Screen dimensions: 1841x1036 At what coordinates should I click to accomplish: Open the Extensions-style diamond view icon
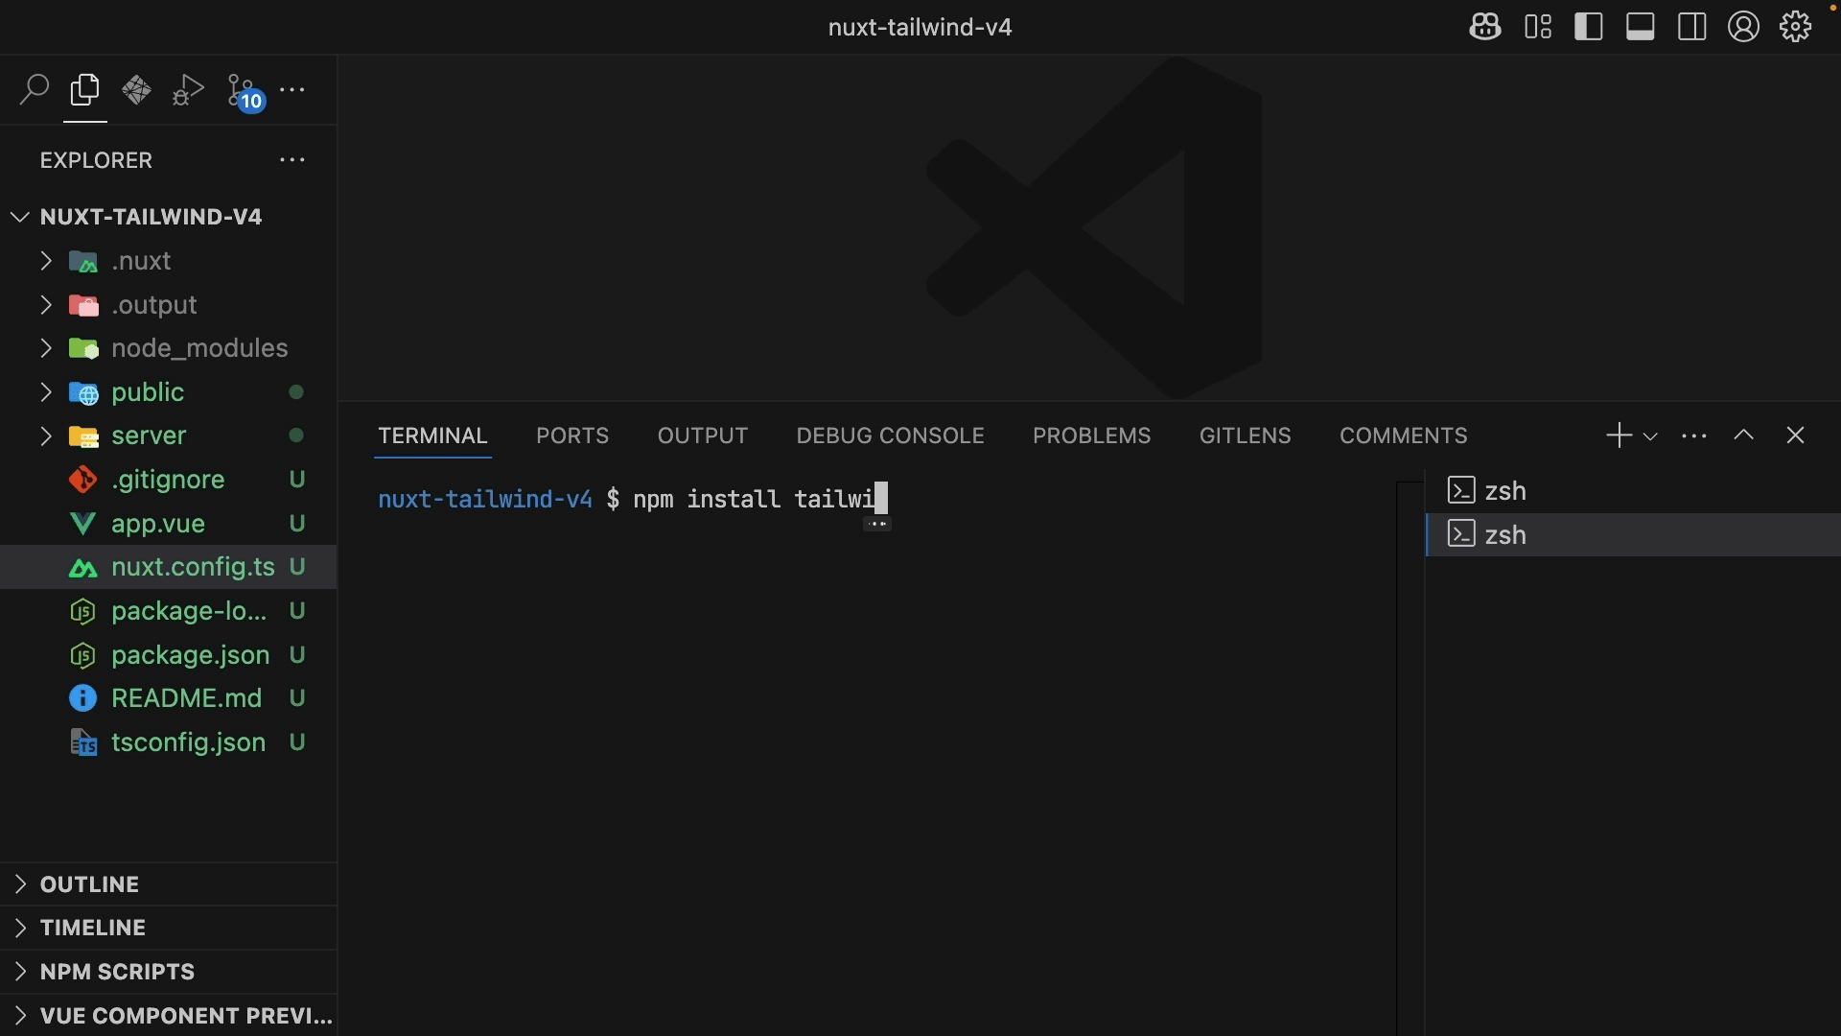(136, 90)
